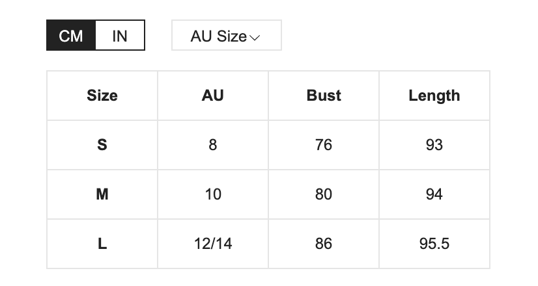The height and width of the screenshot is (286, 538).
Task: Click AU value 10 for size M
Action: [213, 194]
